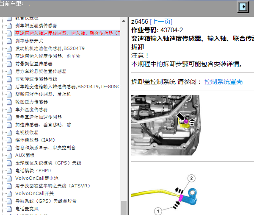Click the page icon next to 后方车轮悬架位置传感器
The image size is (254, 215).
coord(9,71)
